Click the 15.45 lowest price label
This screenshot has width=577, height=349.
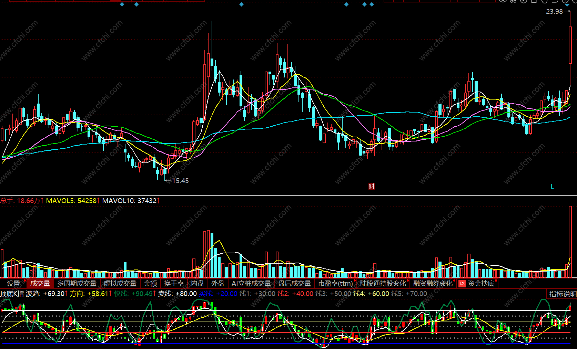pyautogui.click(x=181, y=181)
